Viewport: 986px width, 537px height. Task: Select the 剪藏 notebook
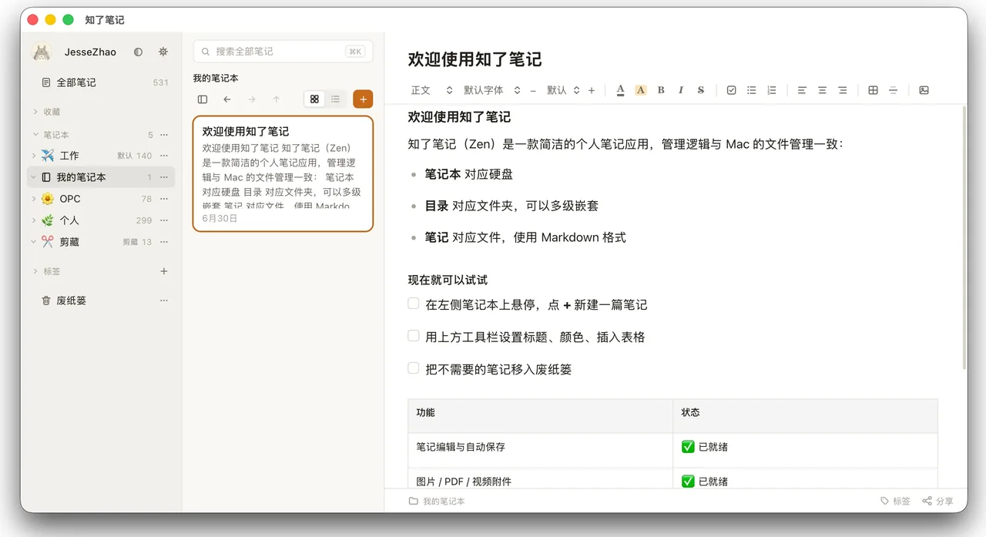[101, 242]
